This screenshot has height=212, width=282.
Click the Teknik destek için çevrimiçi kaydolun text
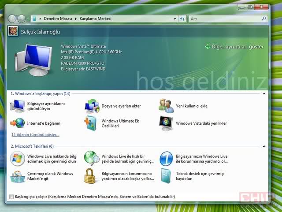(x=200, y=176)
